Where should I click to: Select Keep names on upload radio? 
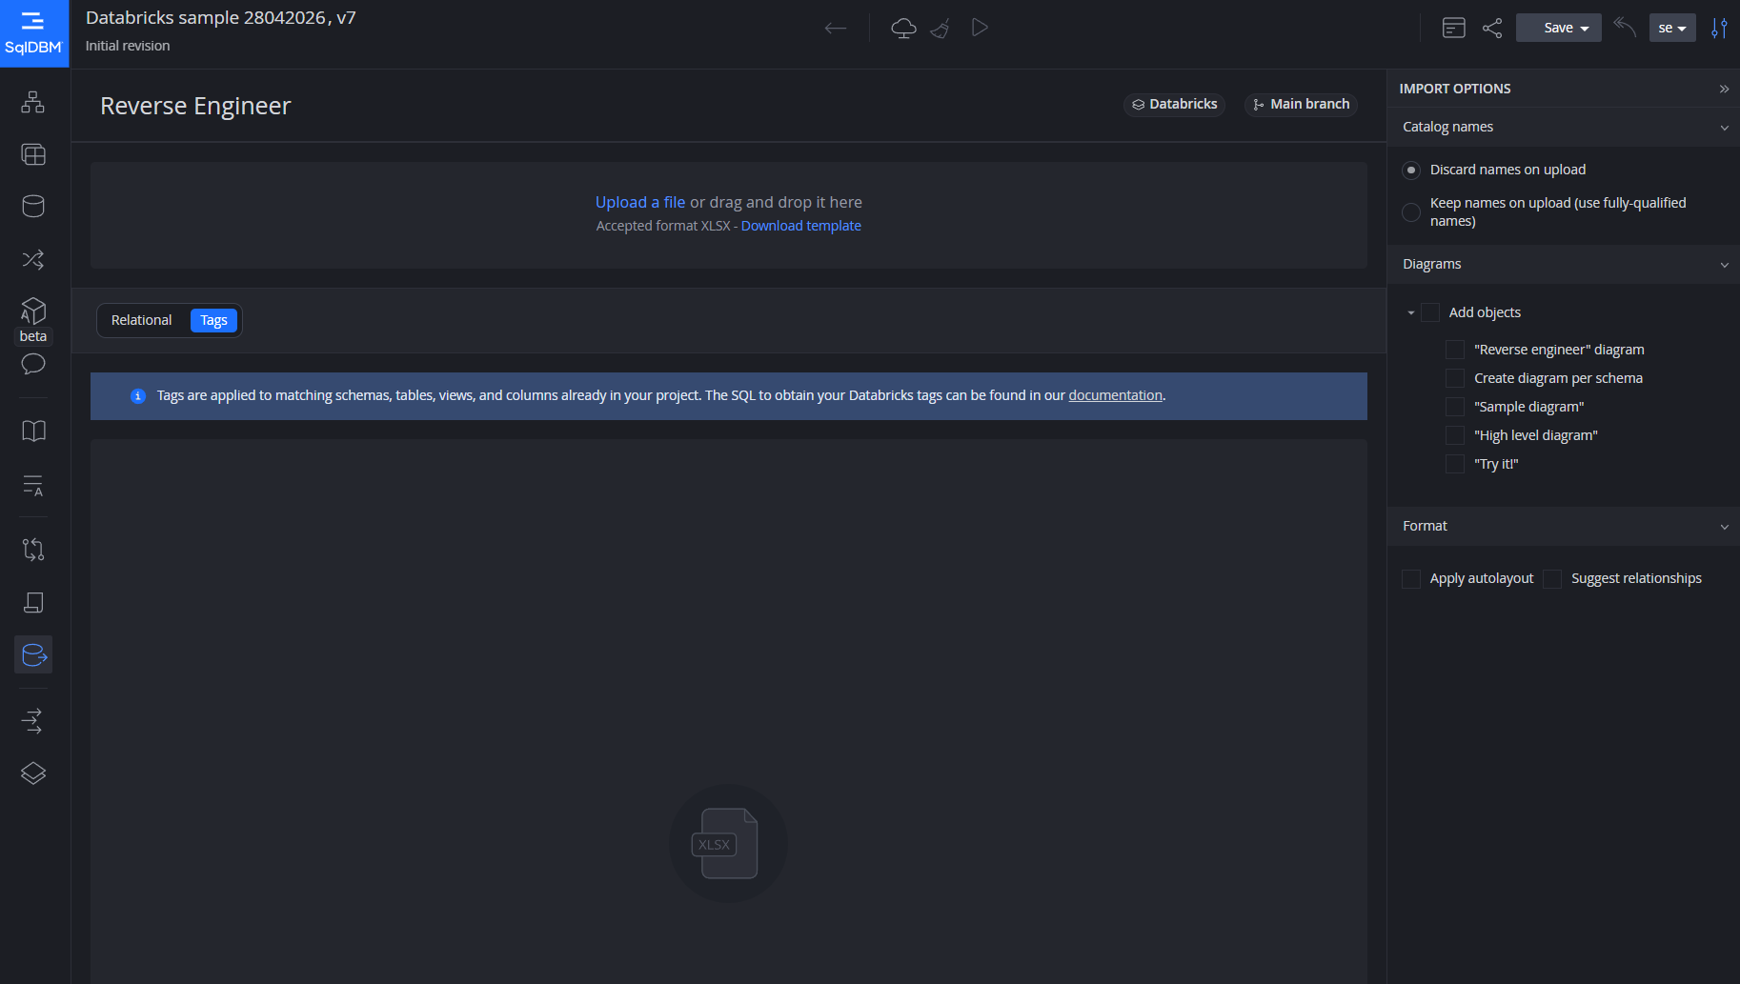coord(1411,211)
